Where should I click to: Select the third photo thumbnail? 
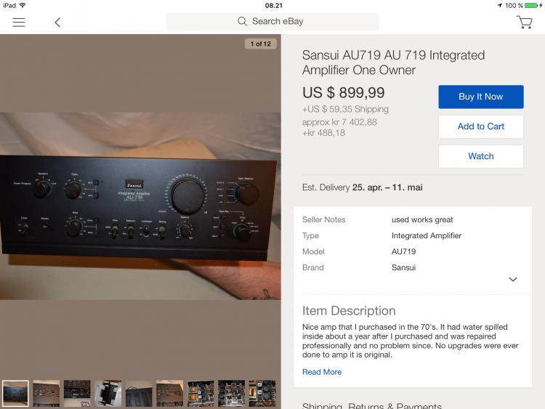77,393
